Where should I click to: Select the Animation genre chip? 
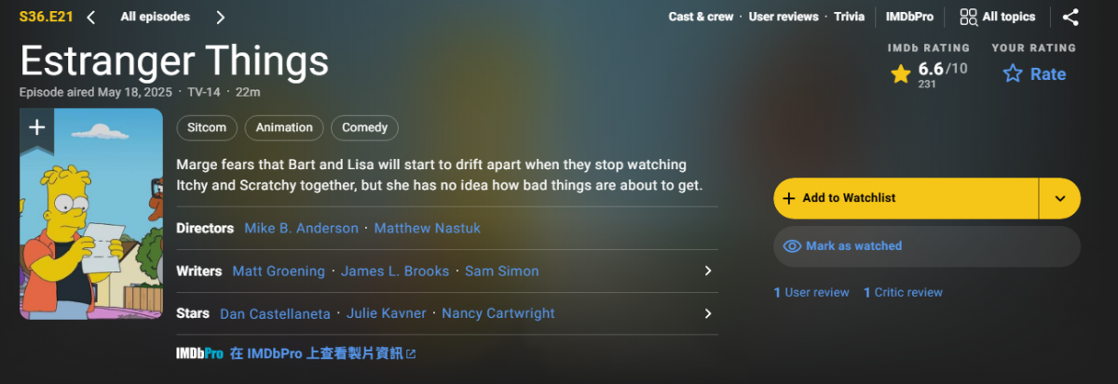[284, 128]
